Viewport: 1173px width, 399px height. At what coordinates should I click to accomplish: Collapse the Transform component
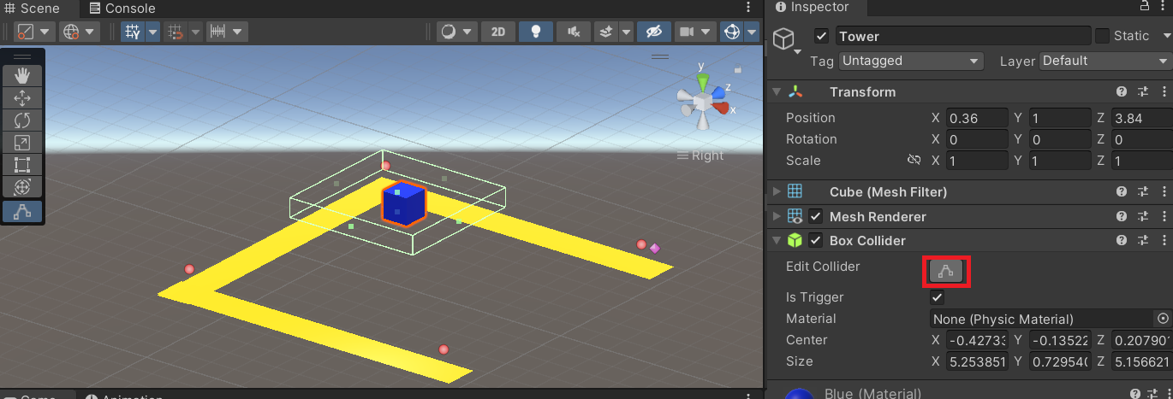(777, 92)
